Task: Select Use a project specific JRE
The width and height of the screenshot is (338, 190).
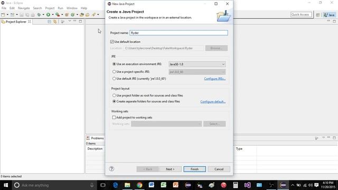Action: (x=114, y=72)
